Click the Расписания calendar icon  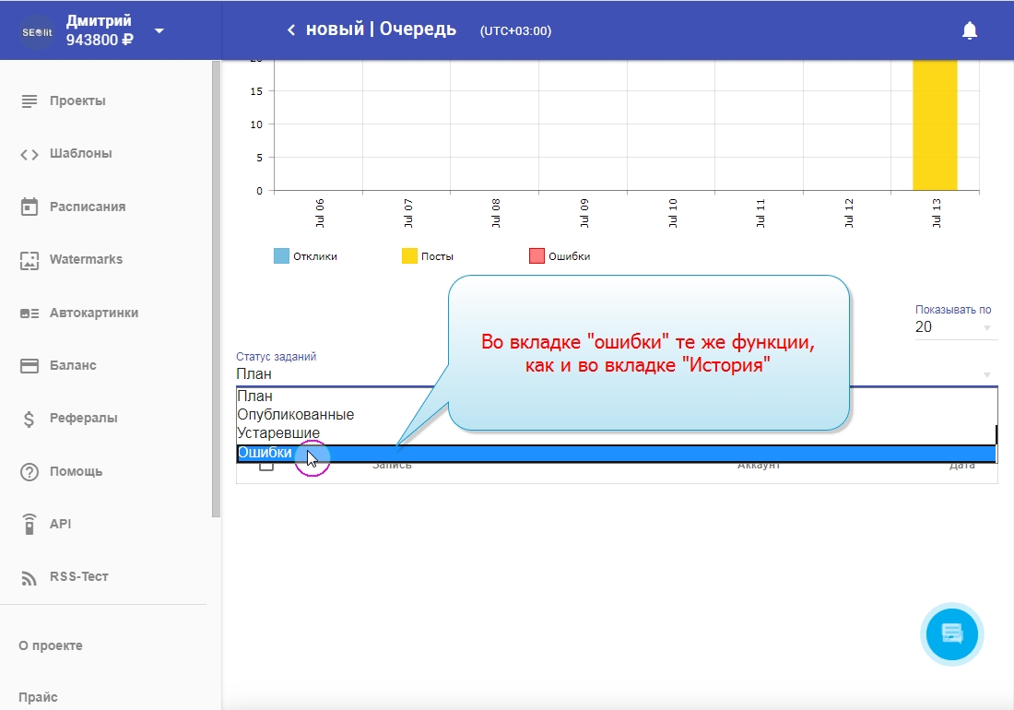click(29, 207)
